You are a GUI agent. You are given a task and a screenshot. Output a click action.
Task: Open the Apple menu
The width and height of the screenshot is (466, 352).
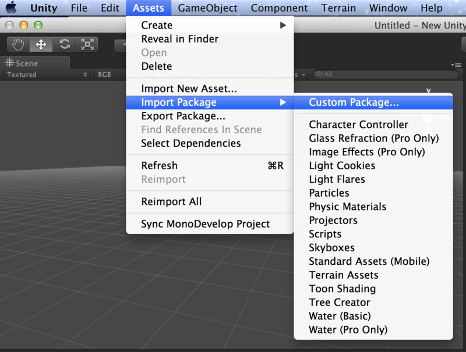coord(11,8)
